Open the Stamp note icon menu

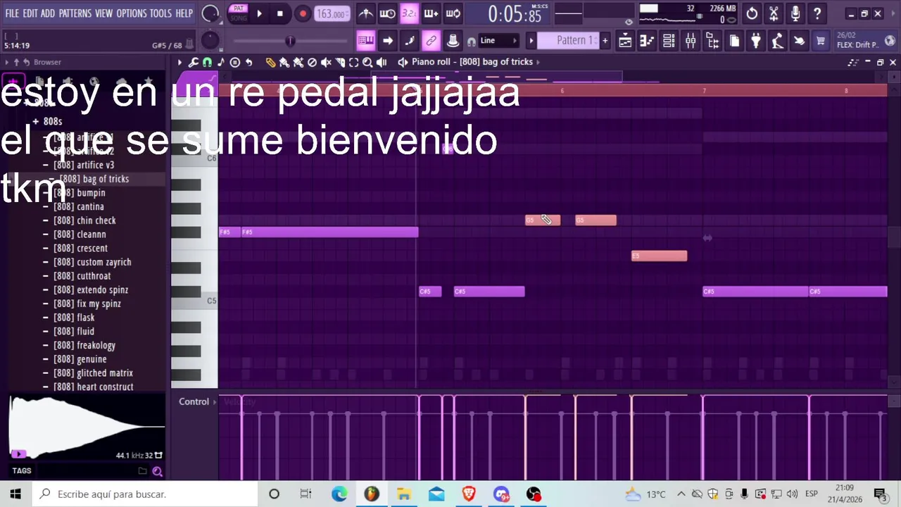click(x=221, y=62)
